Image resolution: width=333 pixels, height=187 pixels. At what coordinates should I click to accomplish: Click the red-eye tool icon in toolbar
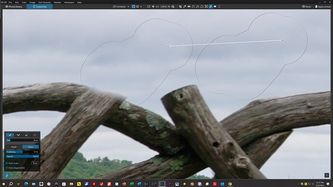click(x=215, y=7)
